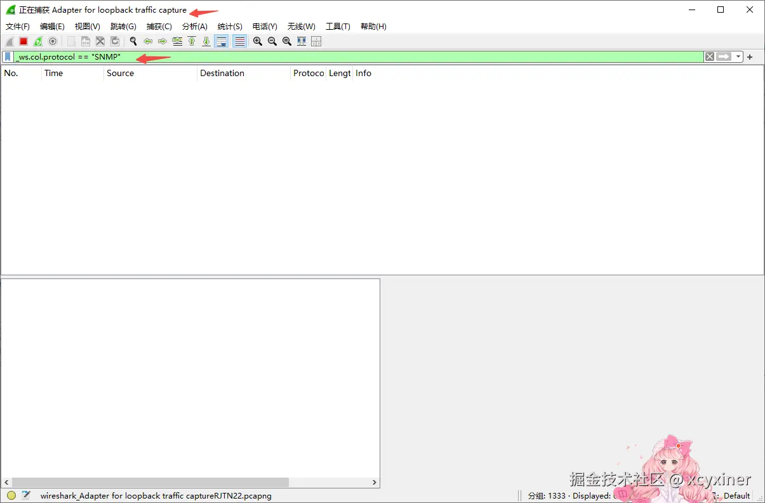Viewport: 765px width, 503px height.
Task: Open capture options gear icon
Action: pyautogui.click(x=53, y=41)
